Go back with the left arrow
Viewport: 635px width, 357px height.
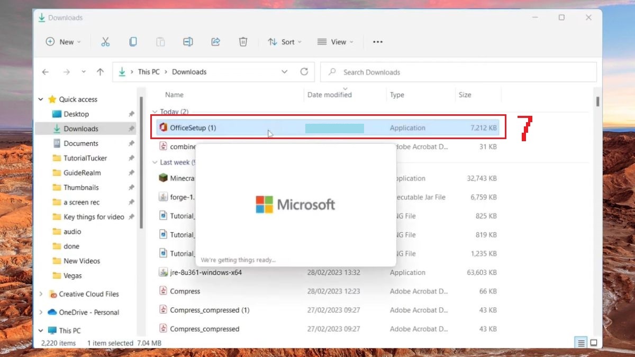46,72
